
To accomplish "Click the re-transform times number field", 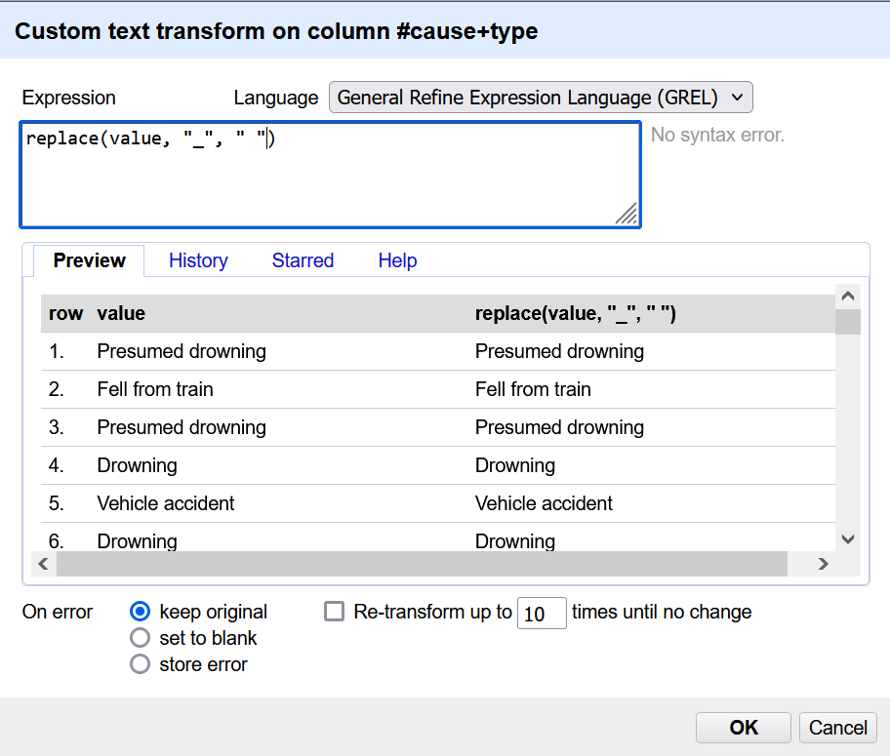I will [x=542, y=614].
